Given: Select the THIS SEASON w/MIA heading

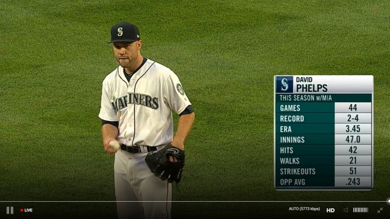Looking at the screenshot, I should (305, 98).
